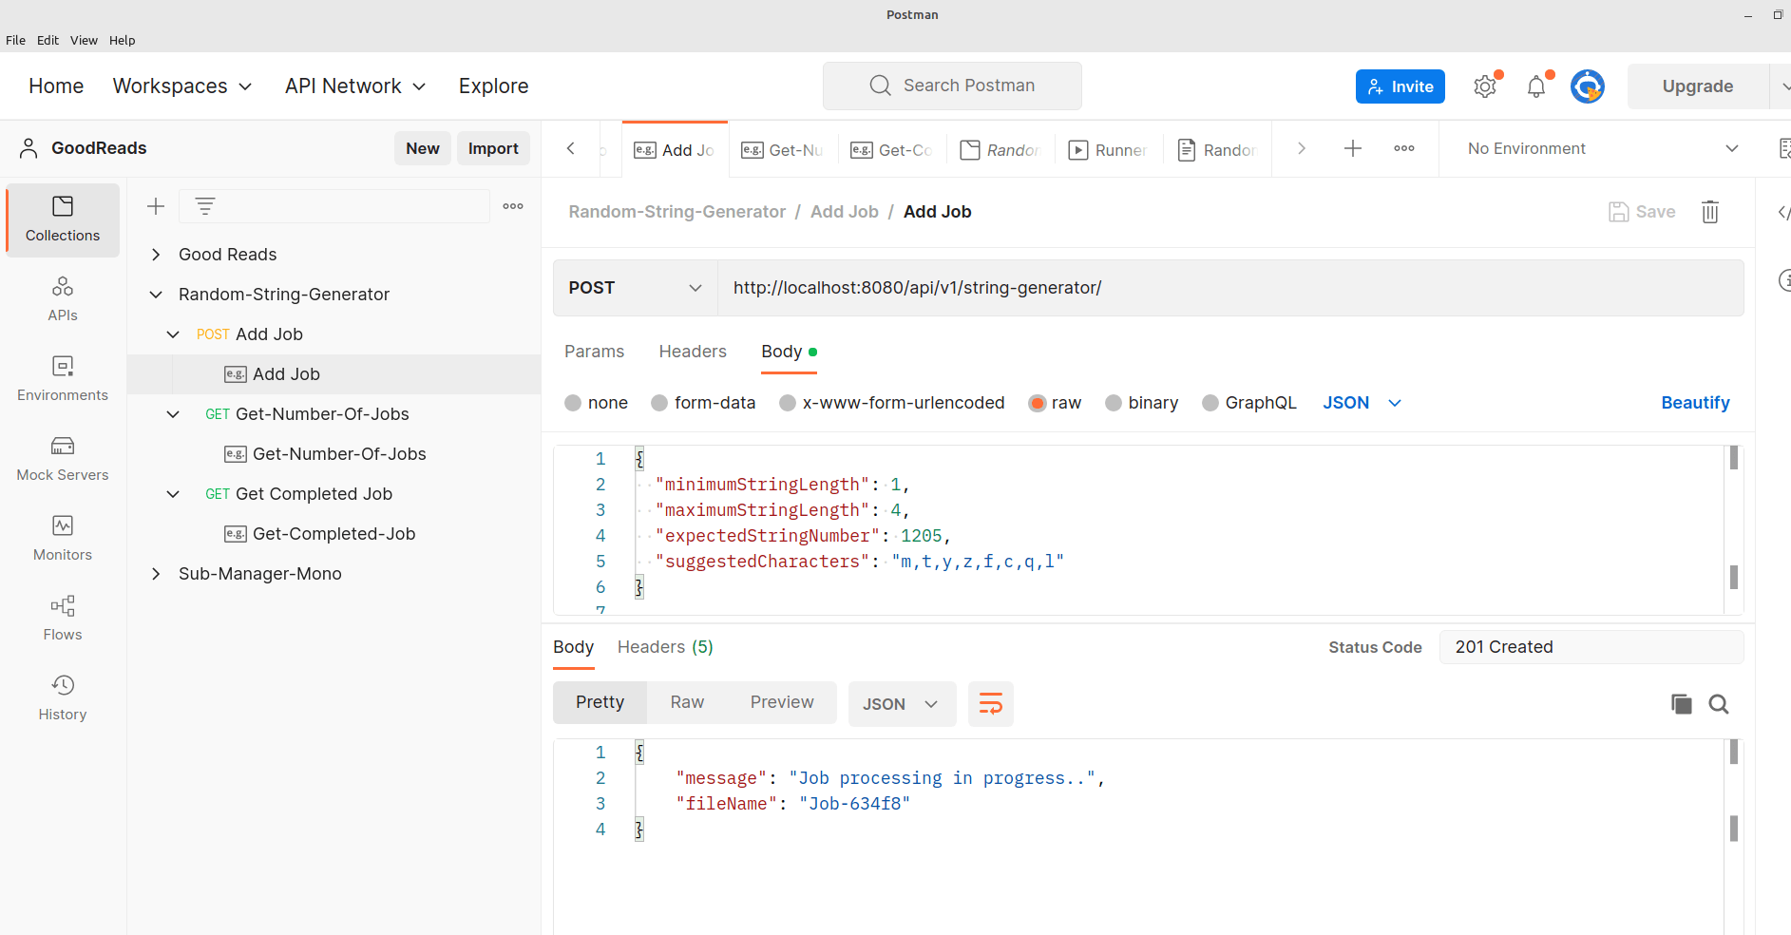Open the POST method dropdown

point(634,287)
